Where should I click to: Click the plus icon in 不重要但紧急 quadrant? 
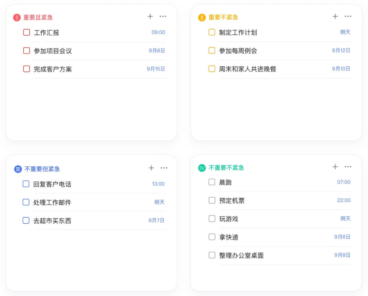151,168
